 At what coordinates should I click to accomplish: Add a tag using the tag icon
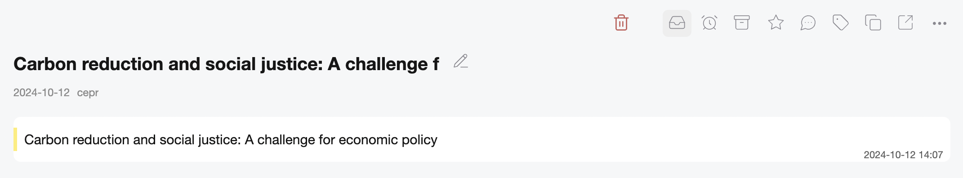[x=840, y=22]
